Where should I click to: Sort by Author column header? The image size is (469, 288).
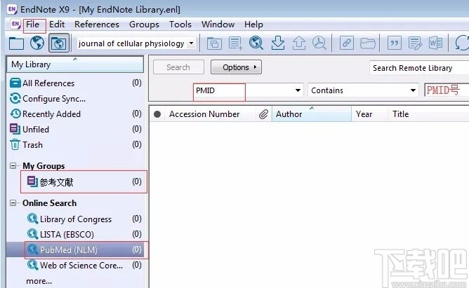click(x=311, y=114)
